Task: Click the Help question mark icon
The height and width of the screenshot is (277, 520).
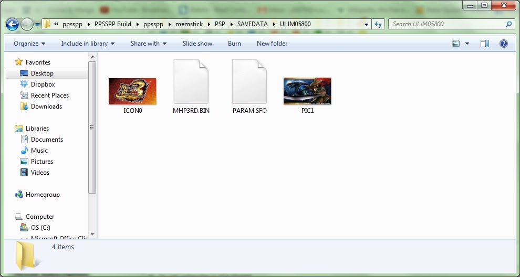Action: pyautogui.click(x=503, y=44)
